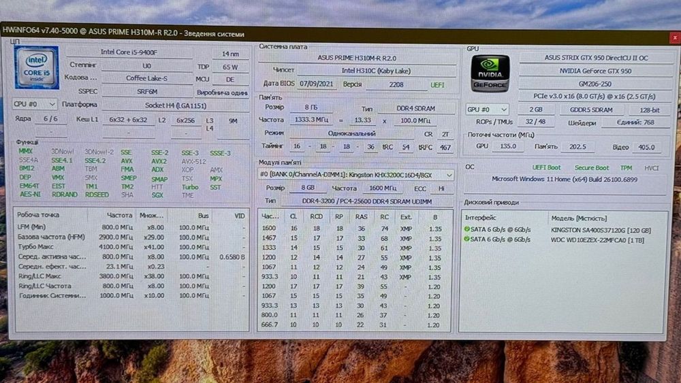681x383 pixels.
Task: Click the GPU clock value 135.0
Action: 508,146
